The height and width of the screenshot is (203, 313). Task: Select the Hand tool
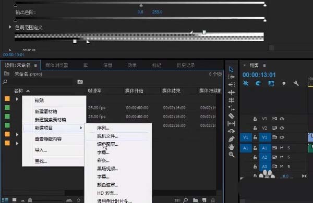(x=231, y=147)
